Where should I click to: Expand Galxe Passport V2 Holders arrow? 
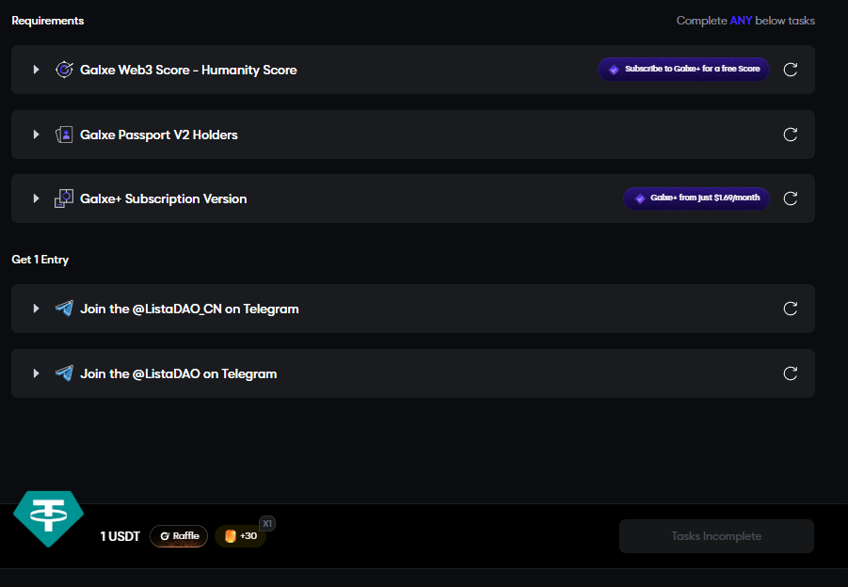(36, 135)
